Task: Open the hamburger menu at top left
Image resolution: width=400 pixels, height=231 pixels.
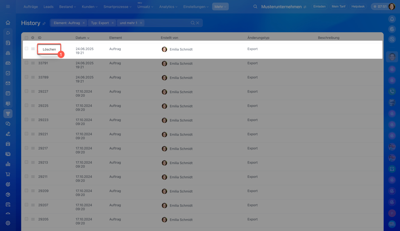Action: point(8,7)
